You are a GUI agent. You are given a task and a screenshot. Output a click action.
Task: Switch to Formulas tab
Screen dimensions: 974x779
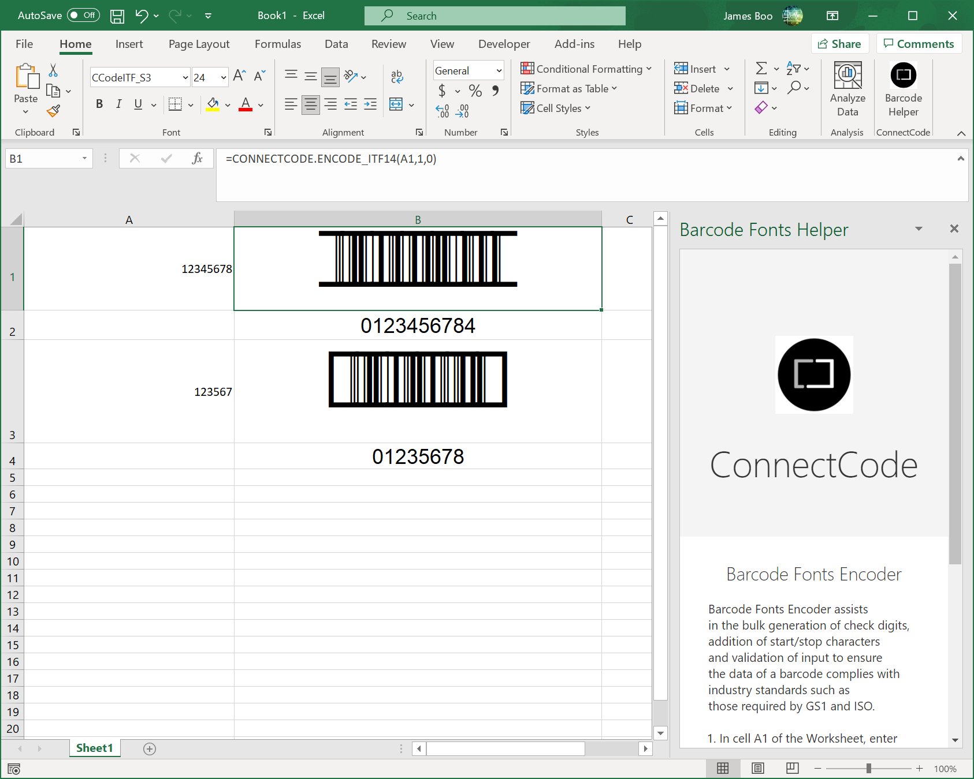pyautogui.click(x=278, y=44)
